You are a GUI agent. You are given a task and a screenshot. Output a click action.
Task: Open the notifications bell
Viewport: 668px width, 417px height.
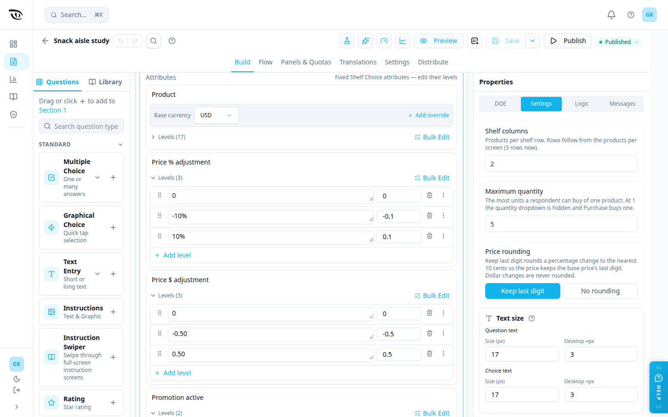[x=611, y=15]
